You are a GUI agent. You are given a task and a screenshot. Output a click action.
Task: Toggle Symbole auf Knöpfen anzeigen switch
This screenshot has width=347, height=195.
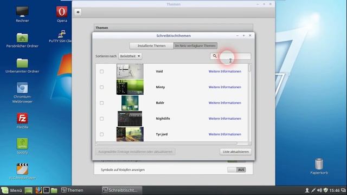point(236,170)
